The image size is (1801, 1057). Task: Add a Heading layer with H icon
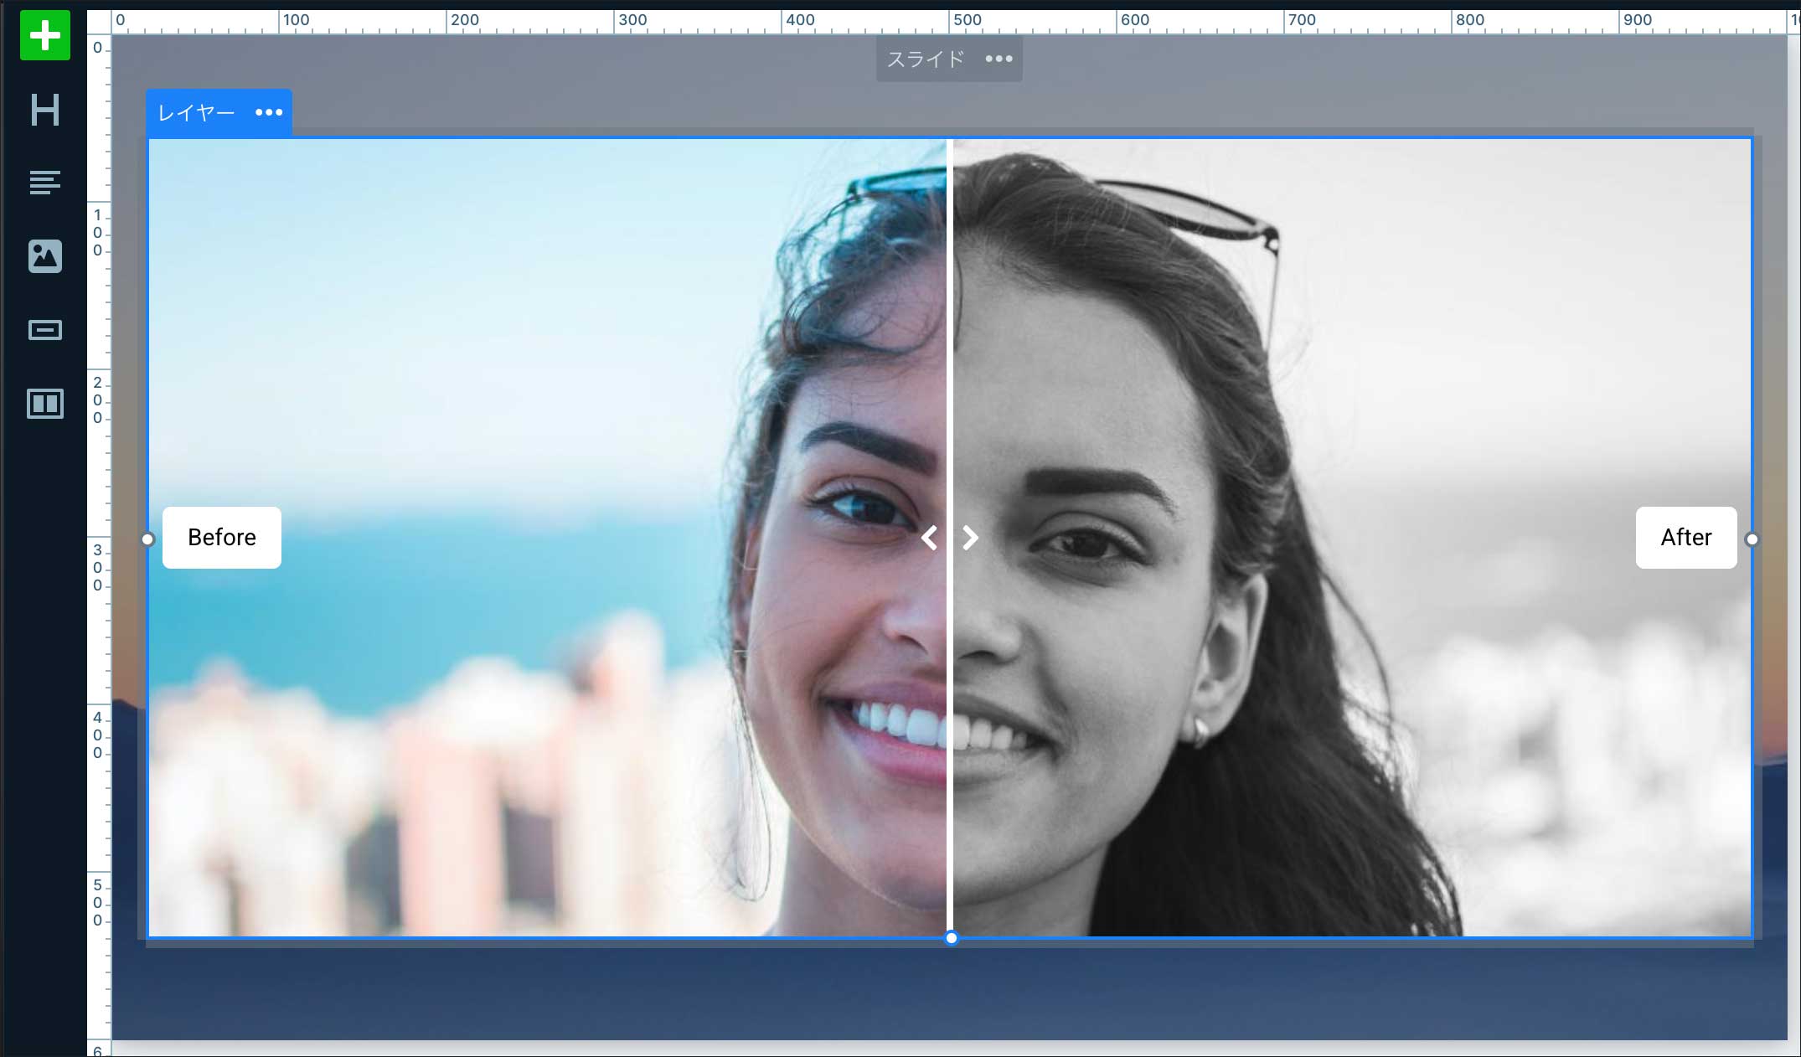point(45,110)
